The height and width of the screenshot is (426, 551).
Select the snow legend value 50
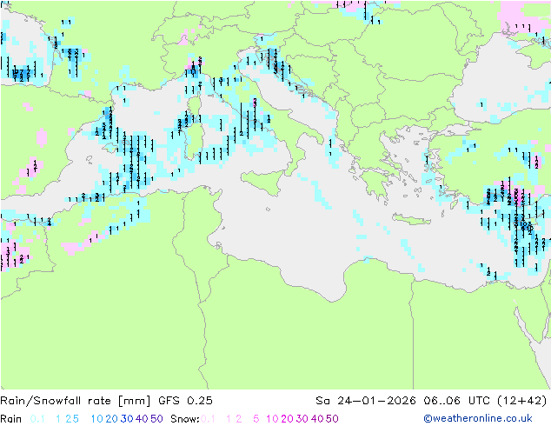pyautogui.click(x=332, y=419)
